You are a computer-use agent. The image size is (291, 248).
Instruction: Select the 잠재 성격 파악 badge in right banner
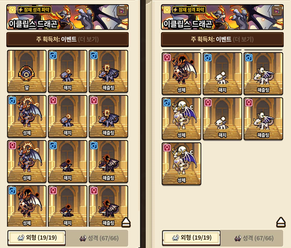tap(189, 10)
